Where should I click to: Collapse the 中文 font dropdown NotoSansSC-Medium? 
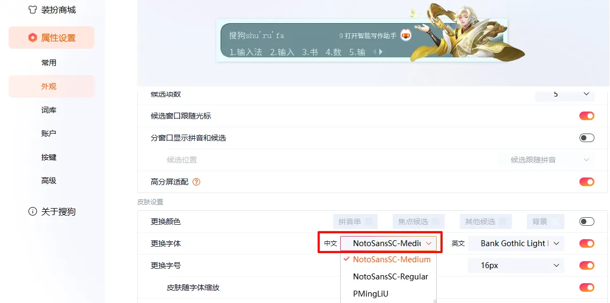click(x=388, y=243)
